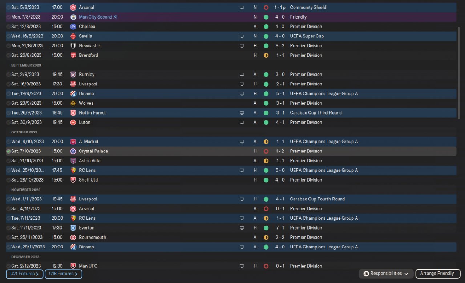Toggle the checkmark on Man UFC fixture

[x=8, y=266]
